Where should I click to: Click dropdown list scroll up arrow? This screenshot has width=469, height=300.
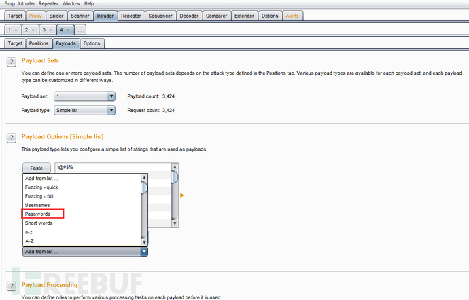pyautogui.click(x=144, y=178)
